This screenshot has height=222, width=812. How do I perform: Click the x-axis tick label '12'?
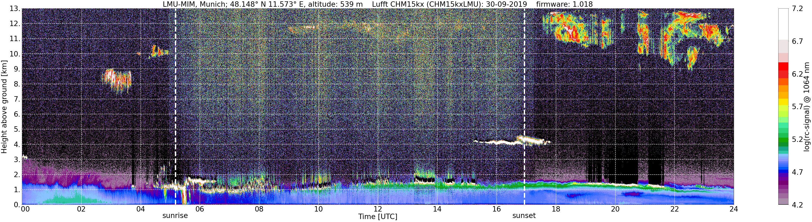pyautogui.click(x=378, y=209)
